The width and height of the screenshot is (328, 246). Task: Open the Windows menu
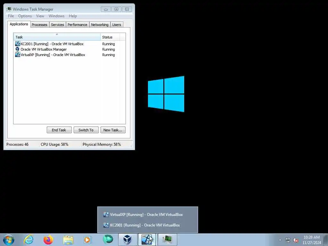56,16
